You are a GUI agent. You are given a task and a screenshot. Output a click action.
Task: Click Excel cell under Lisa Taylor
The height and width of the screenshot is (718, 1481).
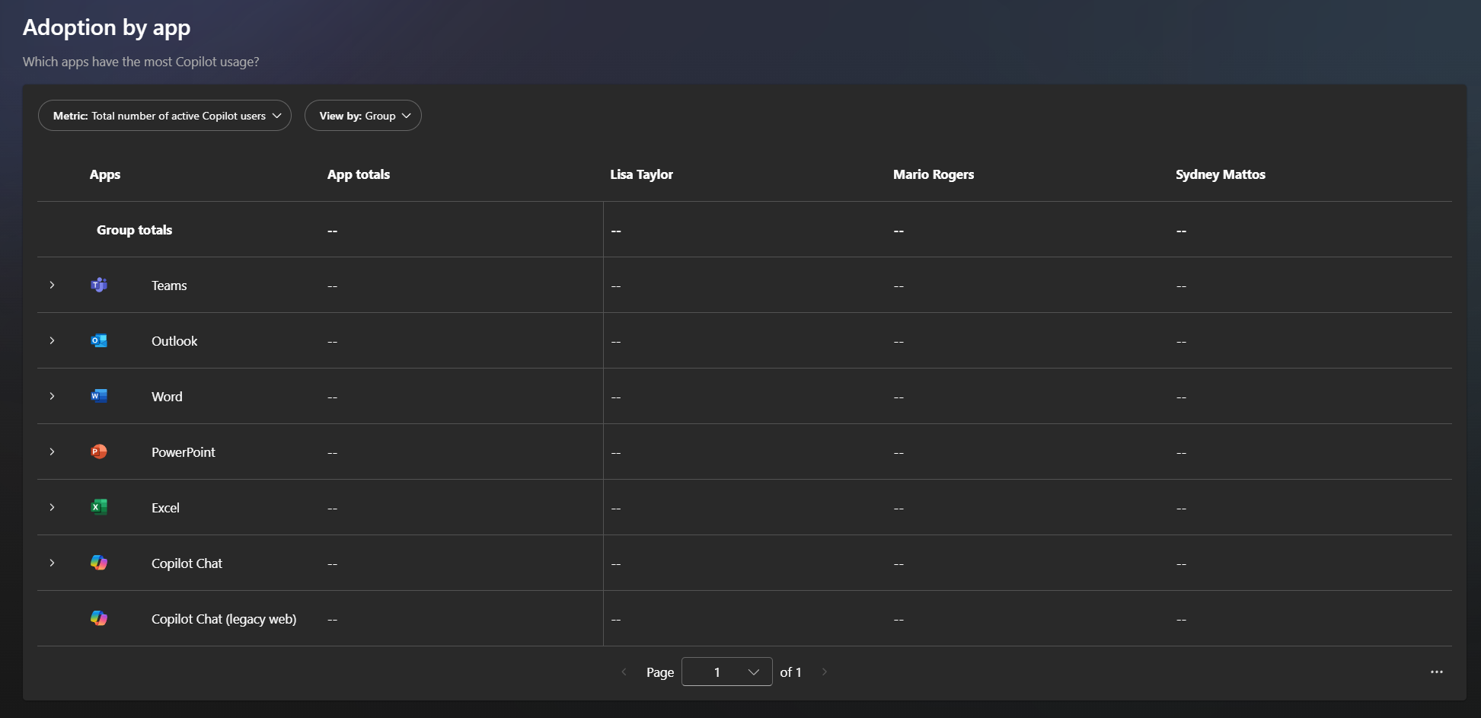[616, 509]
